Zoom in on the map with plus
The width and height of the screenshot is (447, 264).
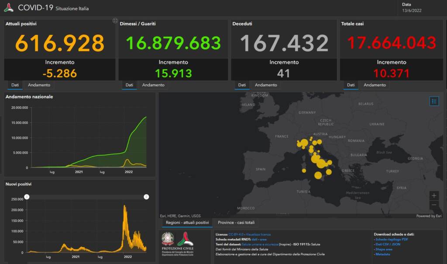tap(433, 195)
